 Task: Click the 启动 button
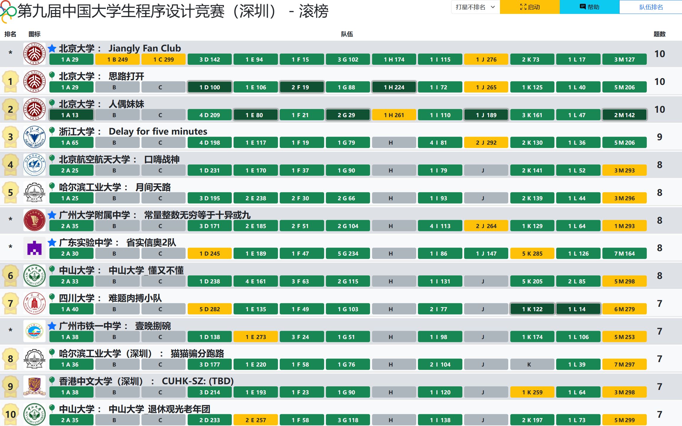coord(530,7)
